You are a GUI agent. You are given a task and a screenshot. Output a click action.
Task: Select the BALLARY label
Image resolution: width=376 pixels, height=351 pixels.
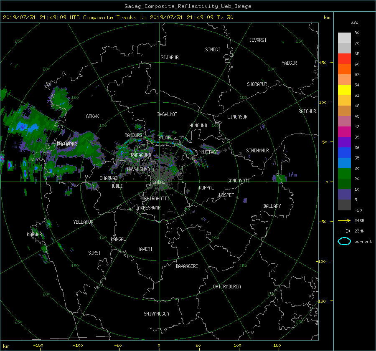[x=272, y=206]
